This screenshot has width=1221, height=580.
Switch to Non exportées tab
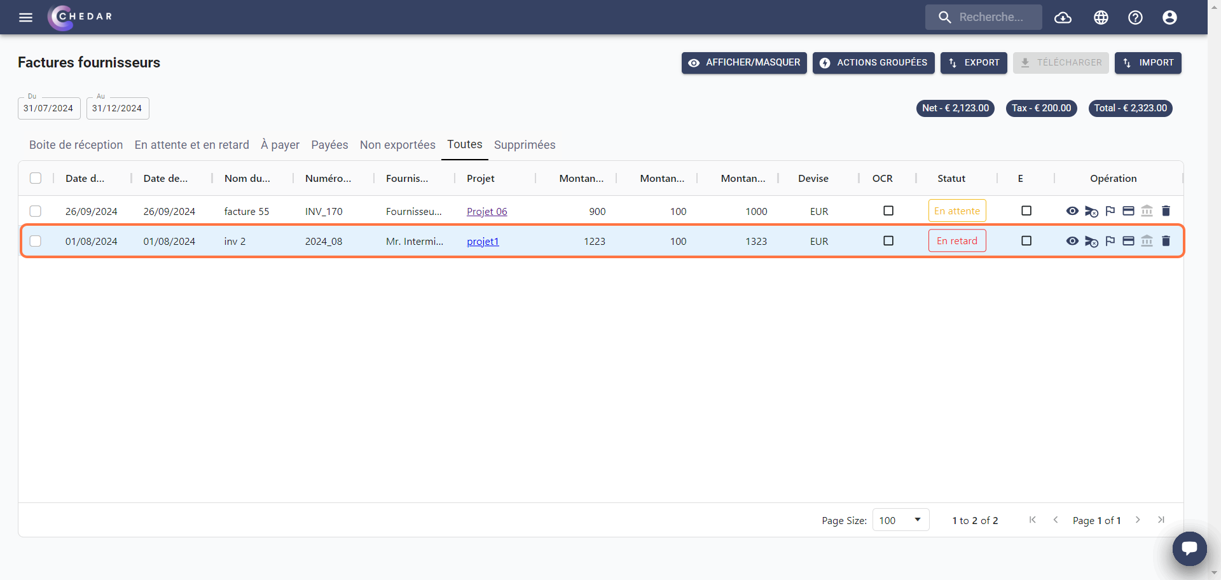[x=397, y=145]
